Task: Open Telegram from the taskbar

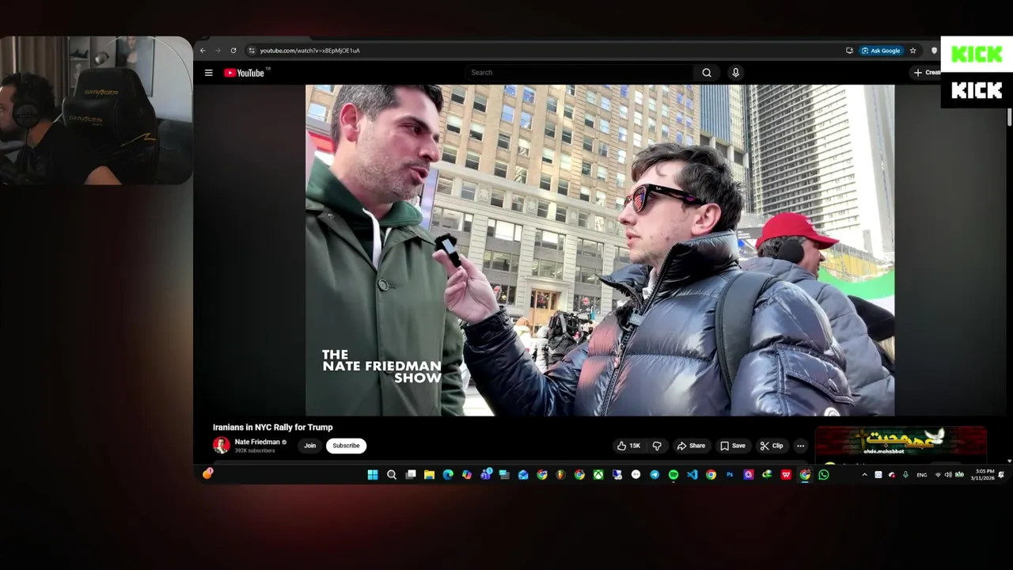Action: (x=654, y=475)
